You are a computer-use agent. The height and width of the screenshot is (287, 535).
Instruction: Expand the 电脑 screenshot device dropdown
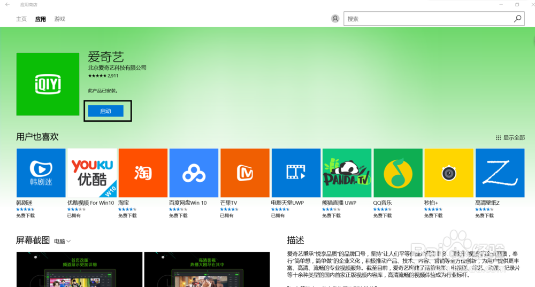(63, 242)
